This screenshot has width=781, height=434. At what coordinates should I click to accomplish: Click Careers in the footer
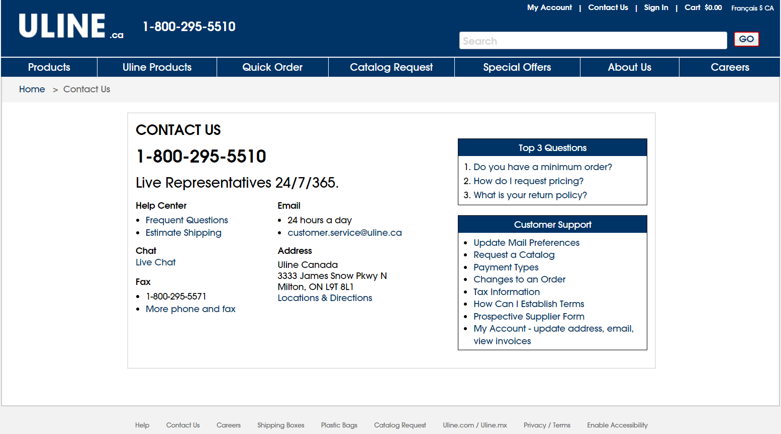[x=229, y=425]
